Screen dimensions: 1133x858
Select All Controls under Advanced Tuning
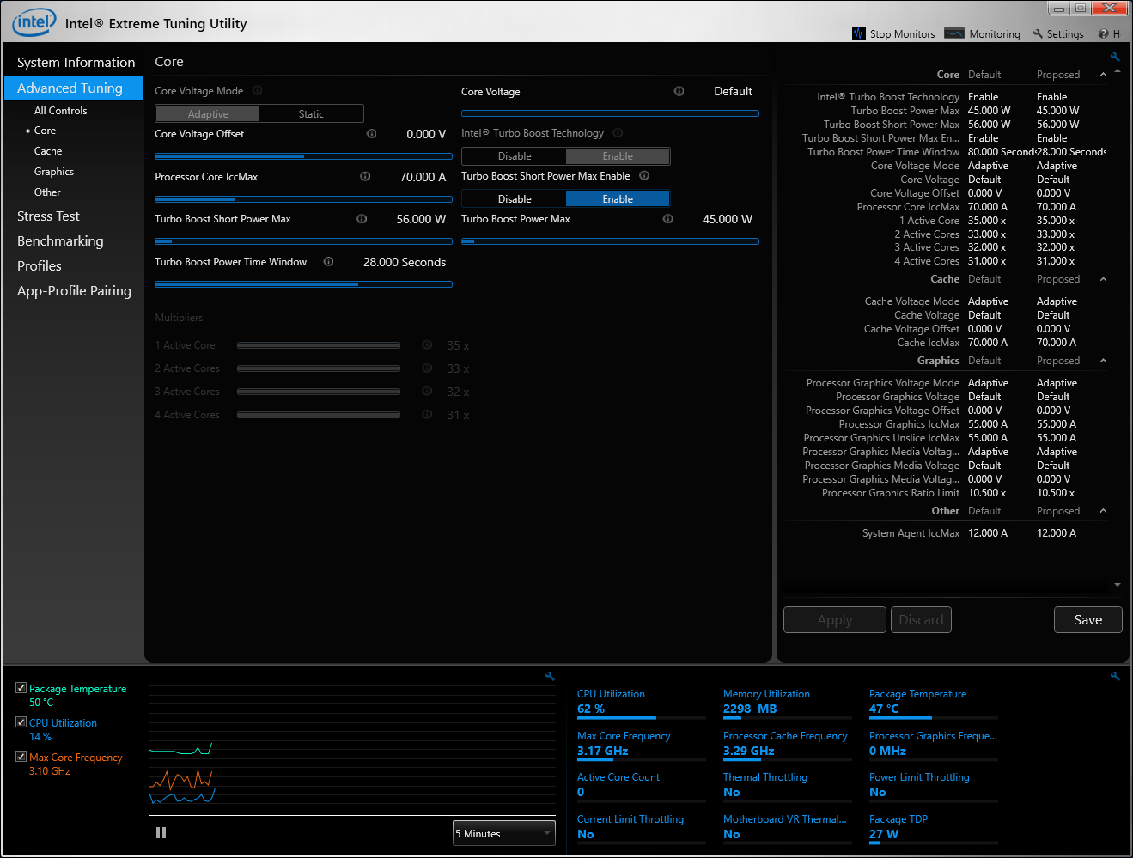tap(60, 110)
